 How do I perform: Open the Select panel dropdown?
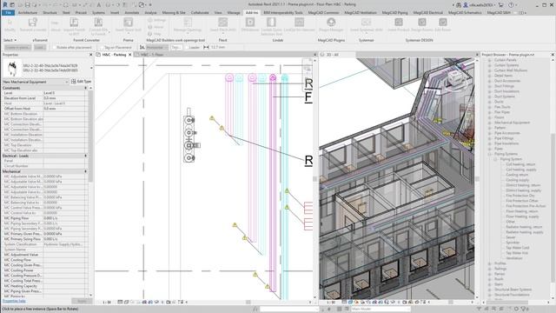click(x=10, y=40)
